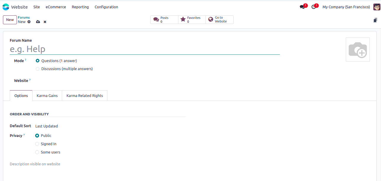The image size is (381, 181).
Task: Choose the Some users privacy option
Action: [37, 152]
